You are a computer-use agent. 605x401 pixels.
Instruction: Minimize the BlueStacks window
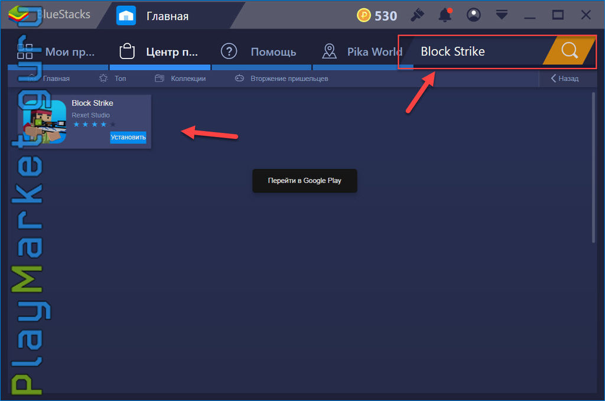point(529,18)
